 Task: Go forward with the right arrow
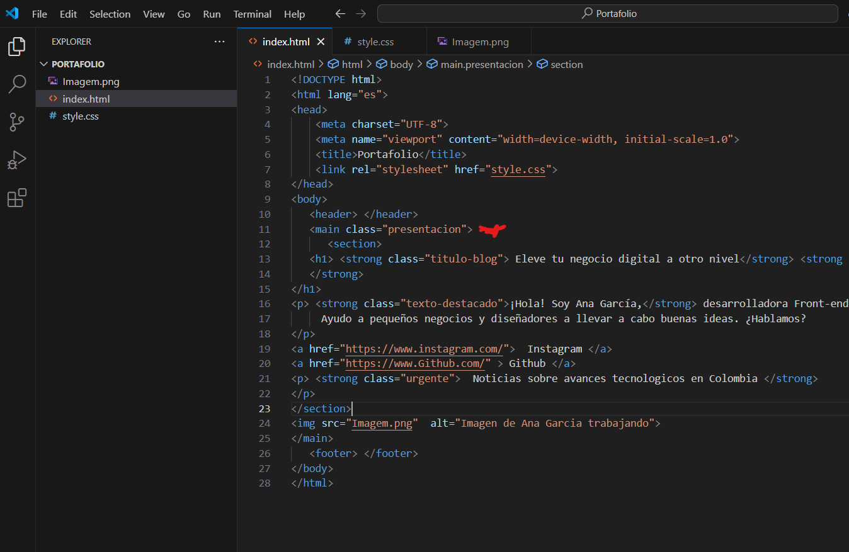point(360,14)
